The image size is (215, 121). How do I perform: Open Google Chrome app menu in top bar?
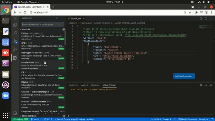tap(28, 2)
